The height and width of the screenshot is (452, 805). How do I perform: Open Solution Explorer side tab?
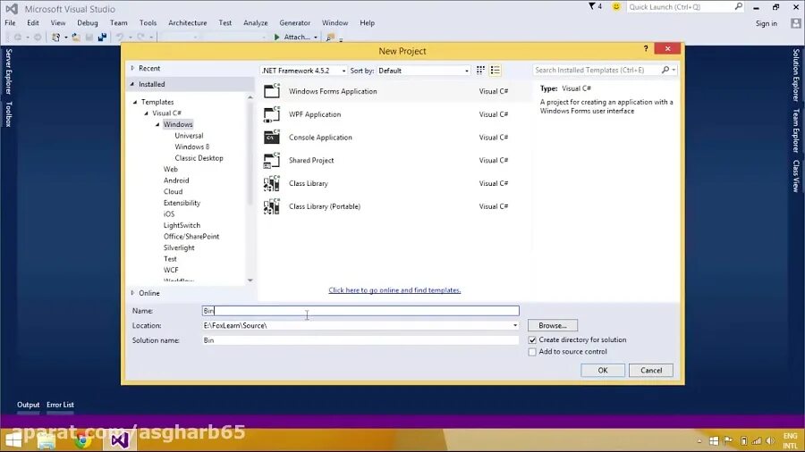click(x=796, y=75)
